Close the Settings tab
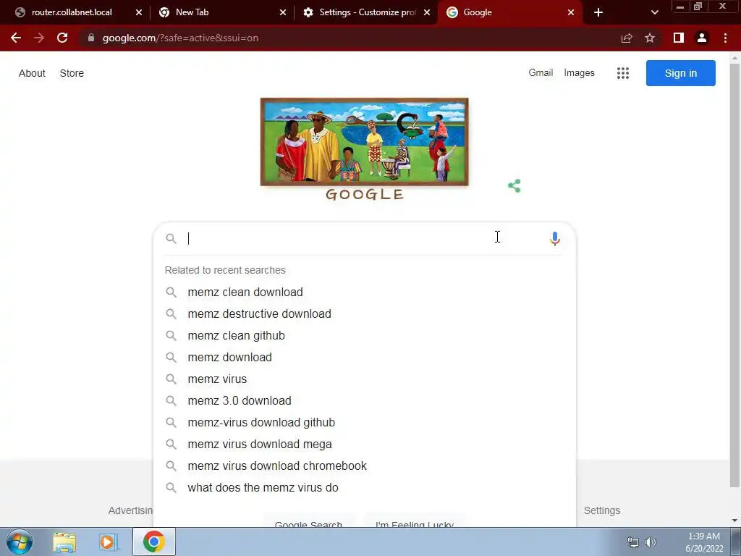Viewport: 741px width, 556px height. click(427, 12)
